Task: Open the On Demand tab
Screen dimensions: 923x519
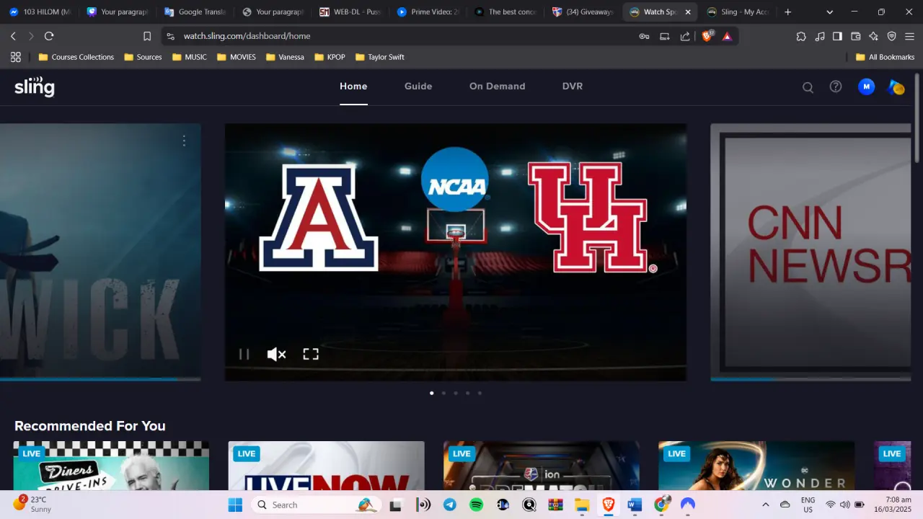Action: (x=498, y=86)
